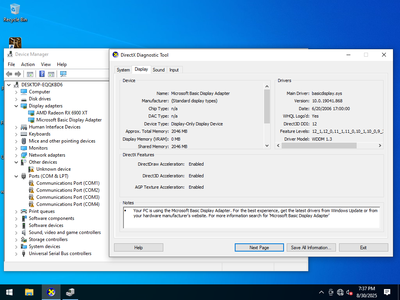
Task: Click the Forward arrow in Device Manager toolbar
Action: [x=18, y=74]
